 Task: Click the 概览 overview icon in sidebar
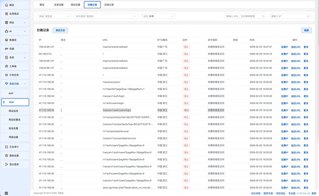coord(6,5)
